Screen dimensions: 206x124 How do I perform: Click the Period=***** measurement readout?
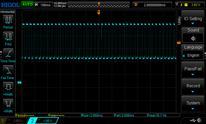point(32,115)
